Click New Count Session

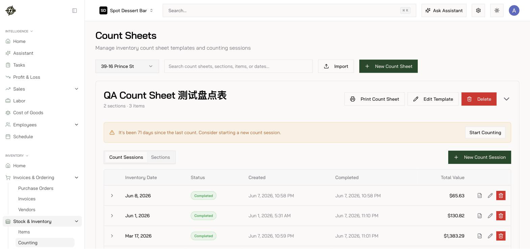tap(480, 157)
